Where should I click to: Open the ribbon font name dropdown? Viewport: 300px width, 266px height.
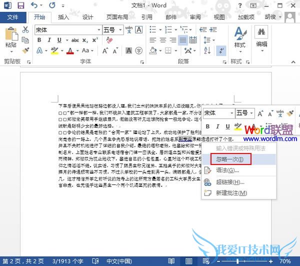coord(99,30)
